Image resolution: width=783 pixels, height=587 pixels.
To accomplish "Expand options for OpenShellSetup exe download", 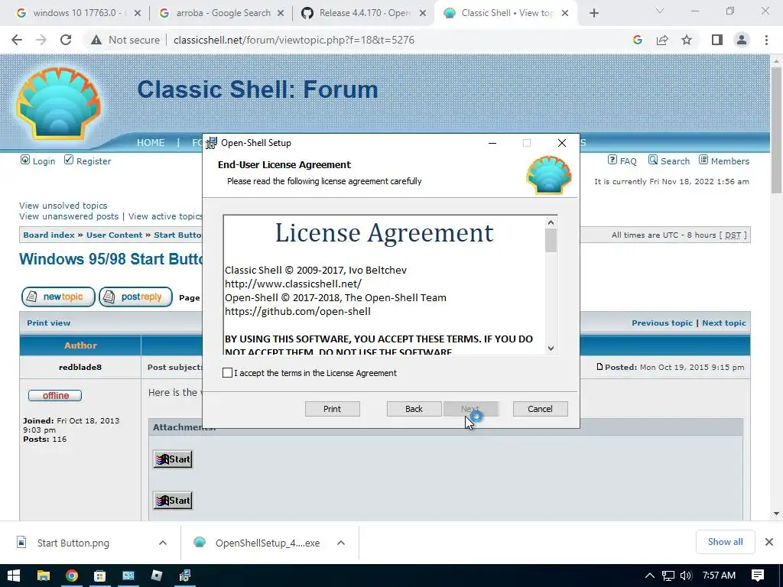I will click(x=340, y=543).
